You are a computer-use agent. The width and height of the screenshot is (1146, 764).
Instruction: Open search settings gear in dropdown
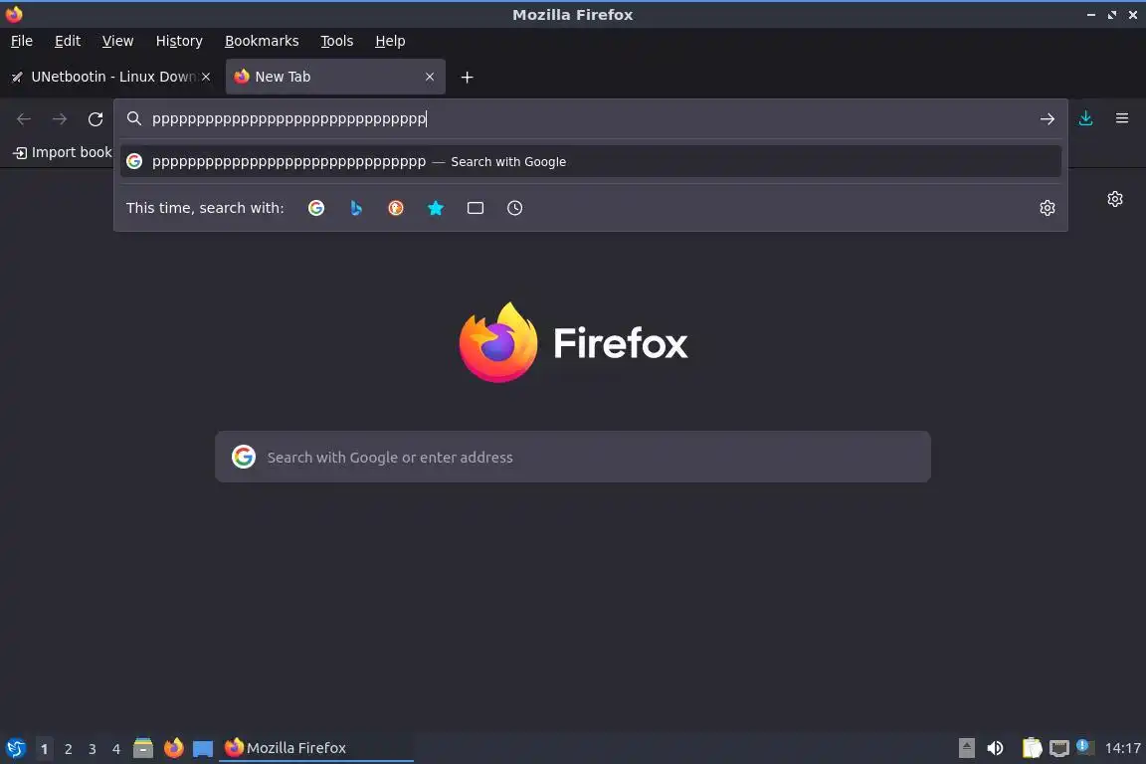(x=1048, y=208)
